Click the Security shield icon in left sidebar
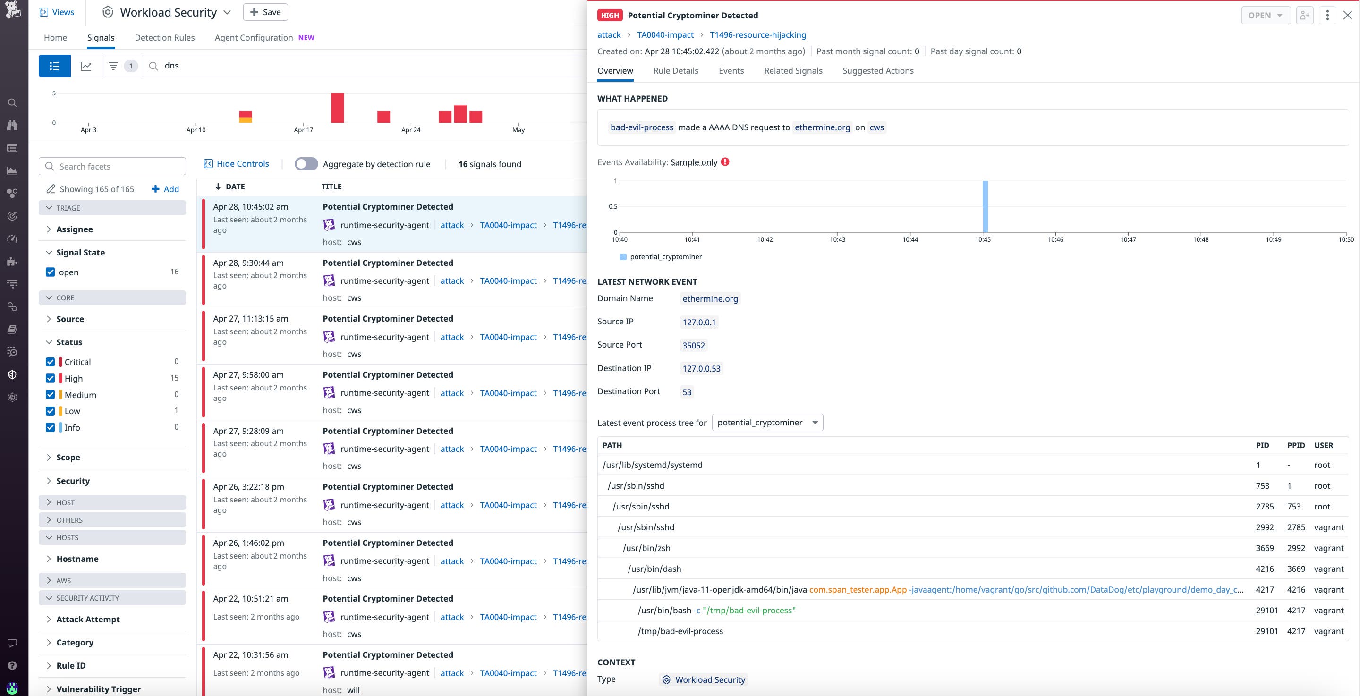This screenshot has height=696, width=1360. [12, 374]
